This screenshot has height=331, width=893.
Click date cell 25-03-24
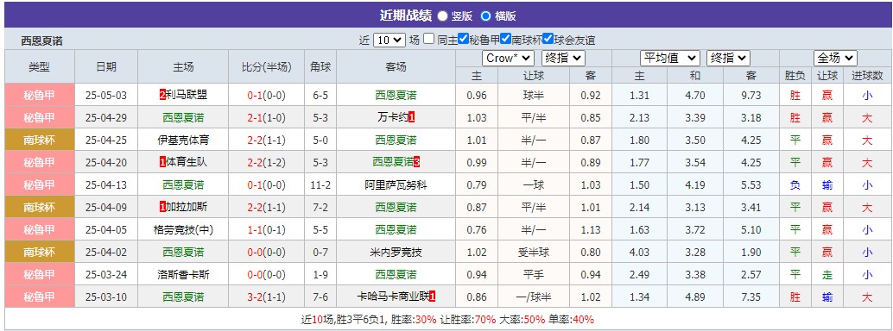click(x=106, y=275)
